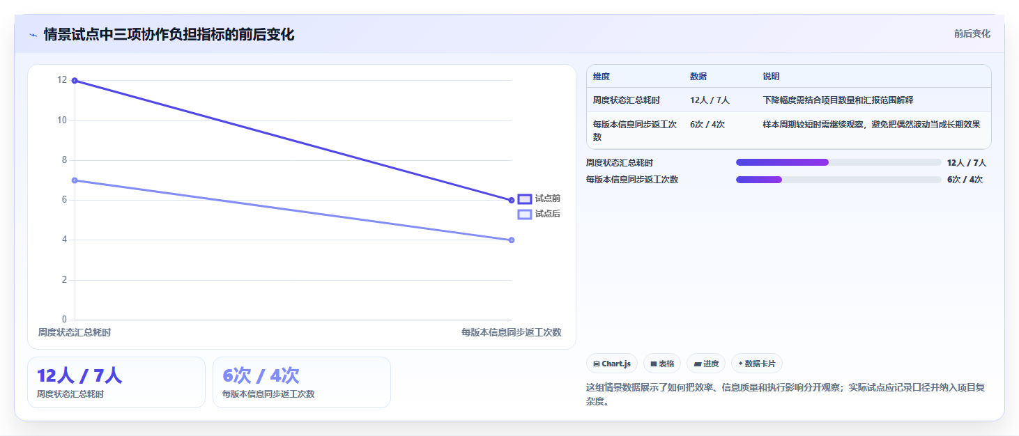The width and height of the screenshot is (1019, 436).
Task: Click the 12人 / 7人 data card
Action: [116, 382]
